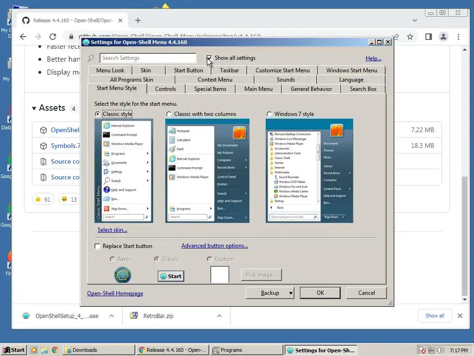Open media player quick launch icon
Image resolution: width=474 pixels, height=356 pixels.
[x=33, y=350]
